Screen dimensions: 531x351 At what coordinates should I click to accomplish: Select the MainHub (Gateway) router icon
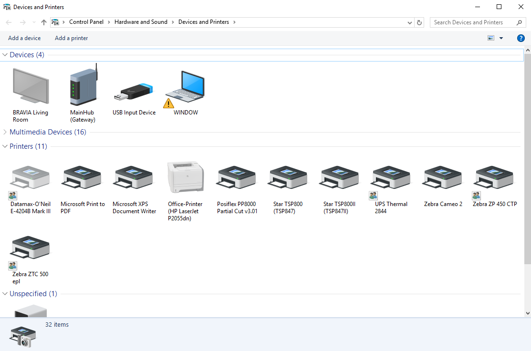point(83,84)
